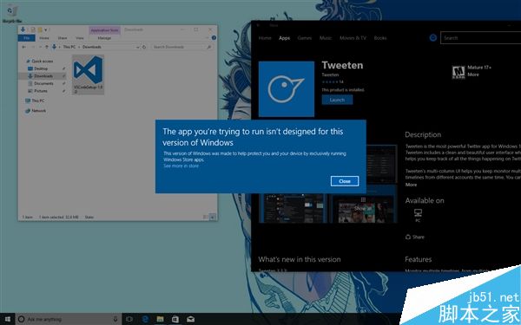The width and height of the screenshot is (521, 325).
Task: Select the VSCodeSetup file icon
Action: point(88,75)
